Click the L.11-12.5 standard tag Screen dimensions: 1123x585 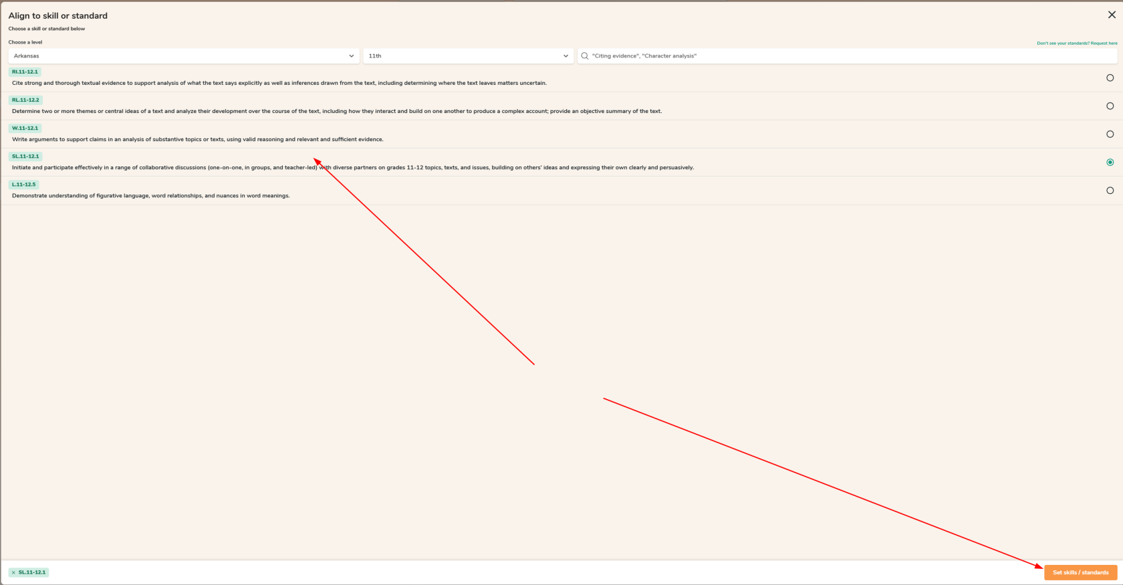click(x=23, y=184)
